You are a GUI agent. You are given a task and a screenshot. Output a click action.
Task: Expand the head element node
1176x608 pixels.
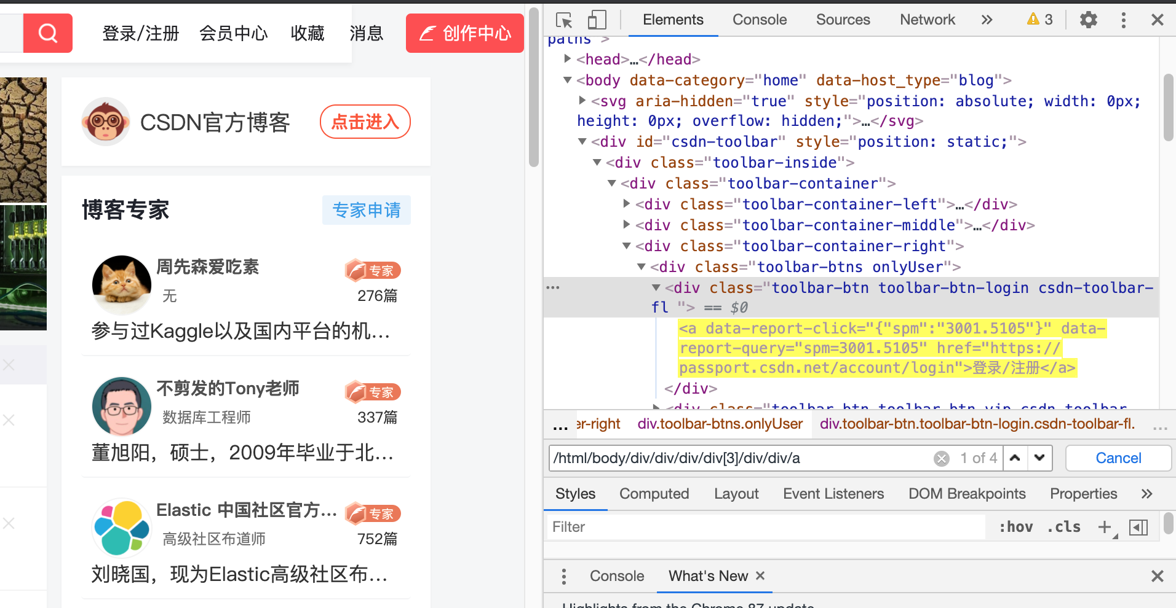pyautogui.click(x=567, y=58)
